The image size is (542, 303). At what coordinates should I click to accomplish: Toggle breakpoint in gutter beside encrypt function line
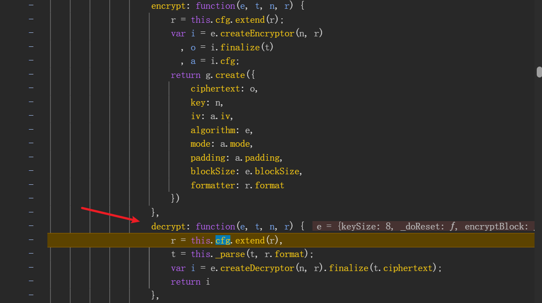(x=31, y=6)
